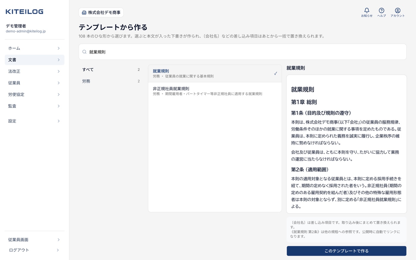
Task: Open the 株式会社デモ商事 company selector
Action: point(101,12)
